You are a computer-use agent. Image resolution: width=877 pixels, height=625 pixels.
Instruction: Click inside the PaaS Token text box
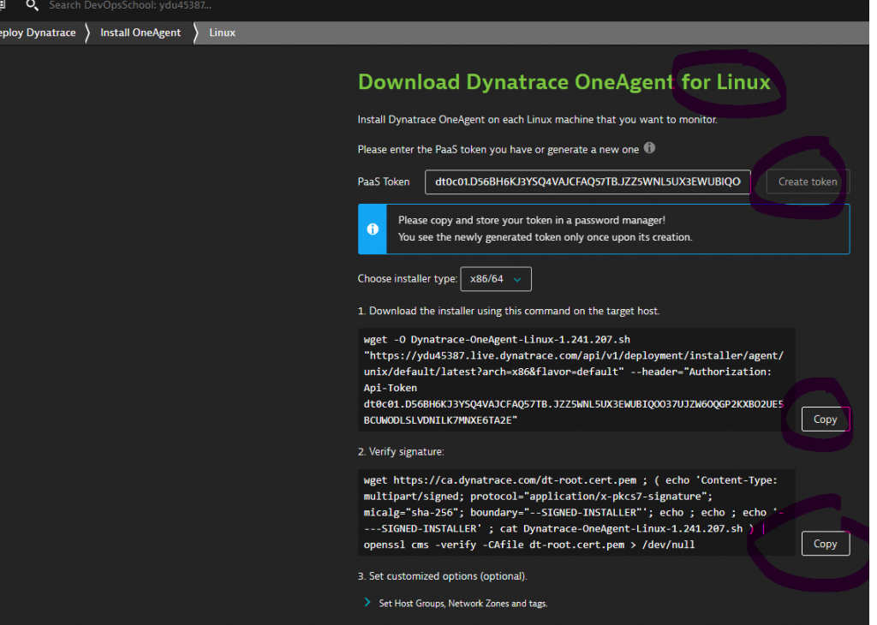(588, 182)
